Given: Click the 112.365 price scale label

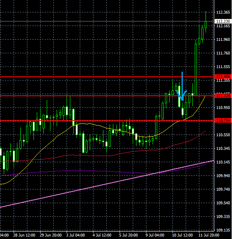Looking at the screenshot, I should (x=223, y=12).
